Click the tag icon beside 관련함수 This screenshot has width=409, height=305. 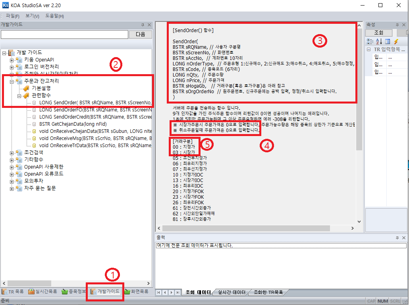(x=26, y=96)
